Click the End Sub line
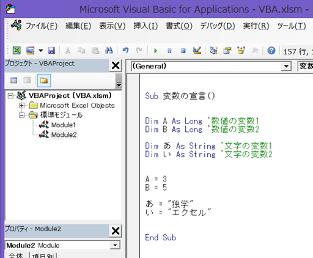 coord(161,237)
